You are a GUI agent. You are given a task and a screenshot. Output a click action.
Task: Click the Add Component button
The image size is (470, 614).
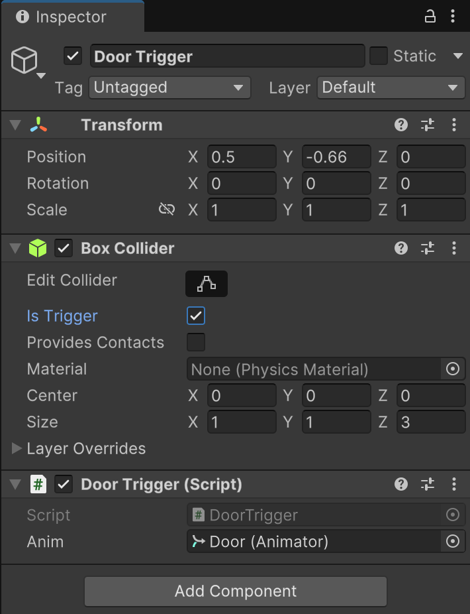(x=236, y=591)
